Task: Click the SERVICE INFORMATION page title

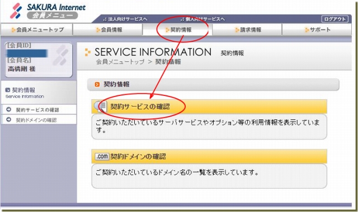Action: pyautogui.click(x=153, y=52)
